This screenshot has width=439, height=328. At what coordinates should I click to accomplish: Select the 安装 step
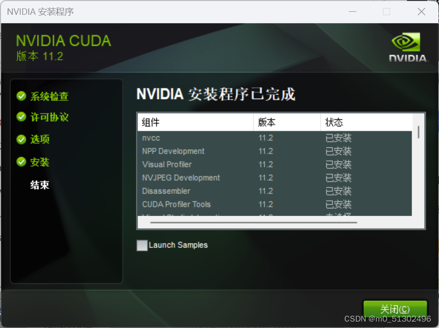click(40, 162)
